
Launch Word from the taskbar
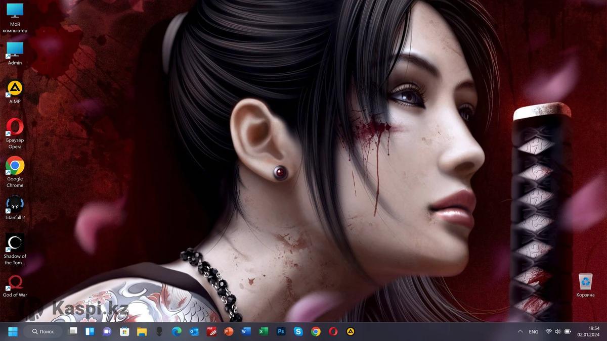point(246,331)
